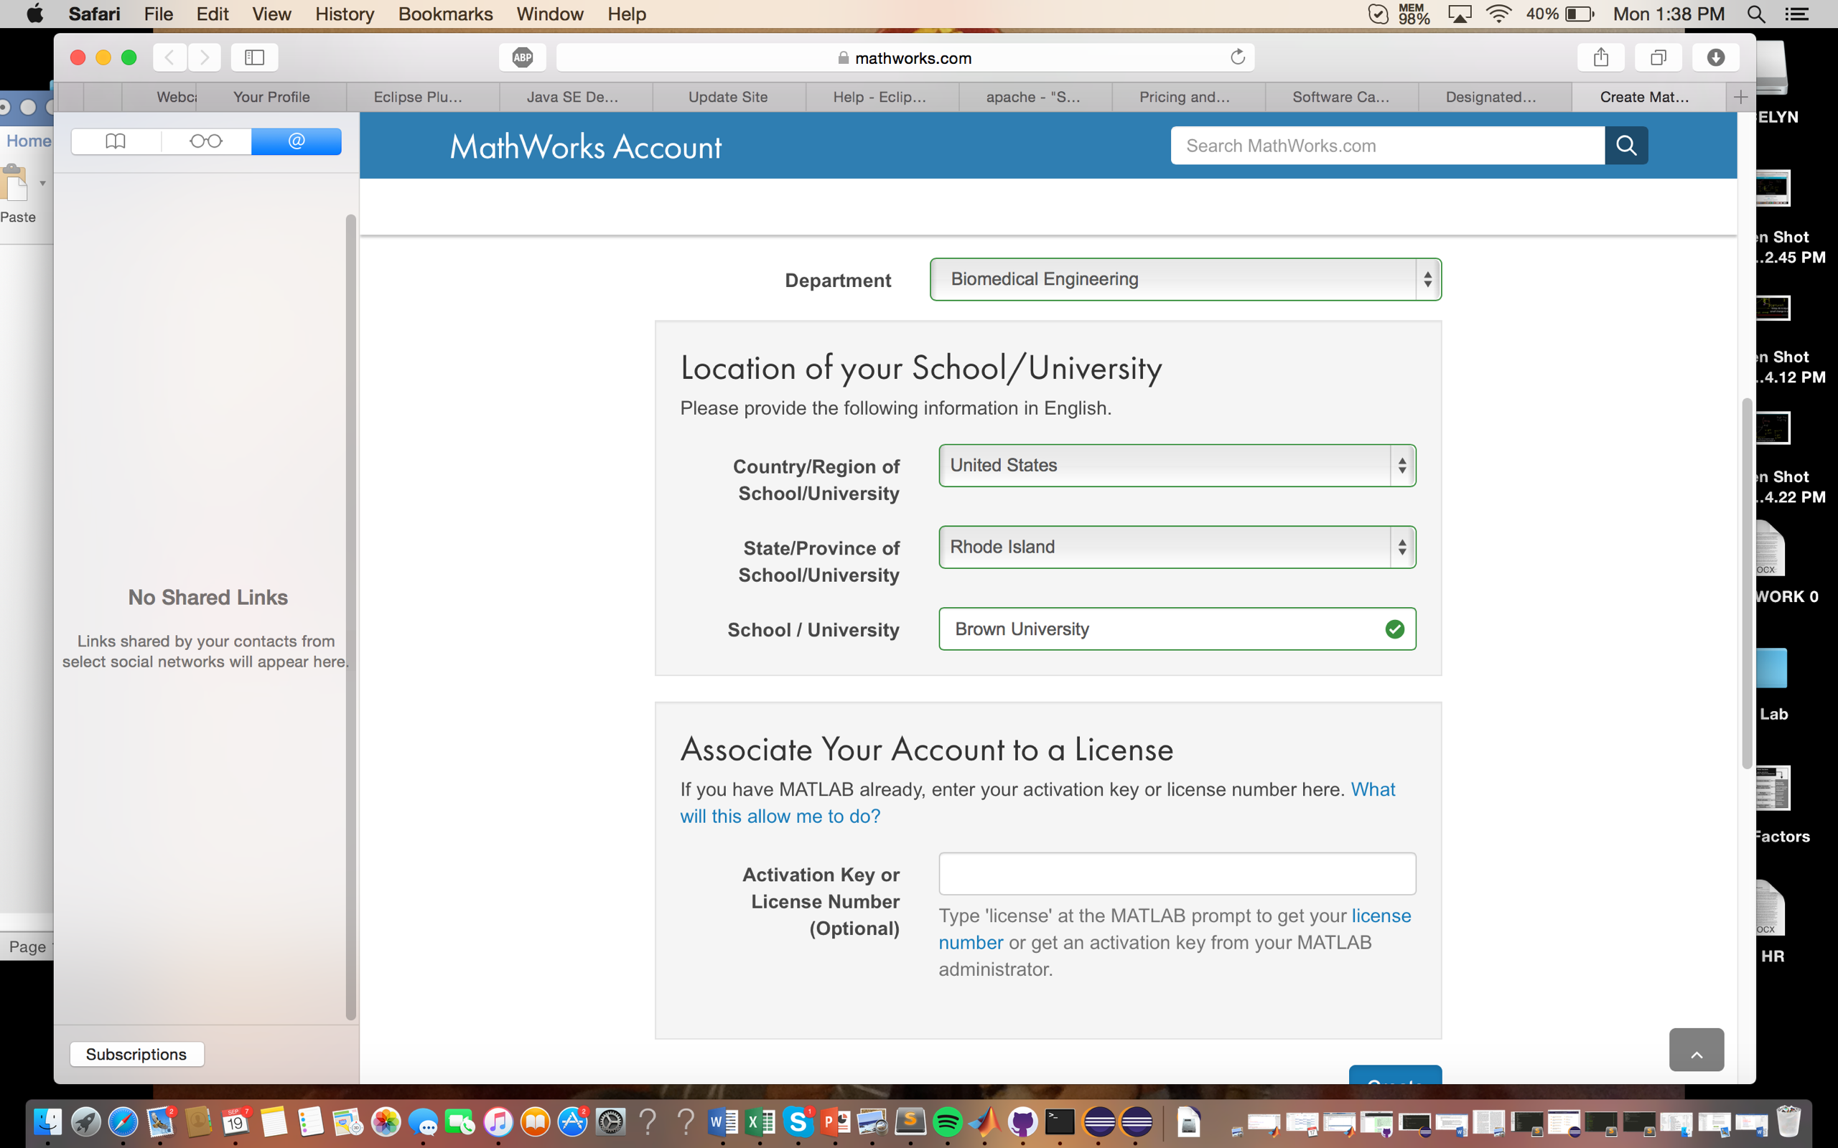Click the page vertical scrollbar
This screenshot has width=1838, height=1148.
tap(1747, 583)
